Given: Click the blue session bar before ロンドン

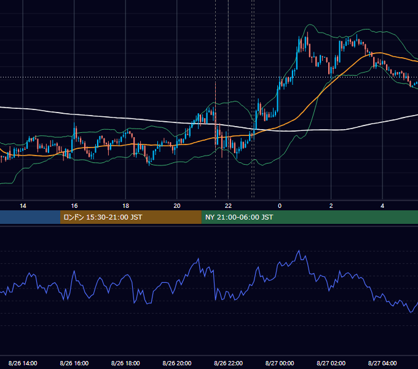Looking at the screenshot, I should 30,217.
